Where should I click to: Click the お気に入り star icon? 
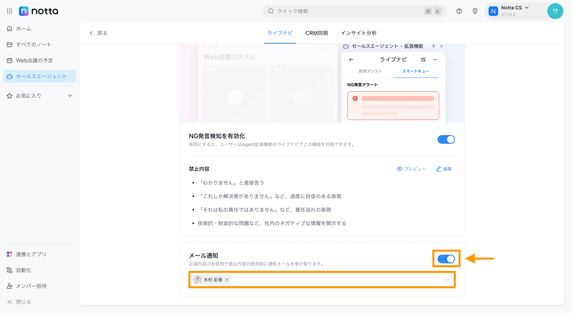10,96
